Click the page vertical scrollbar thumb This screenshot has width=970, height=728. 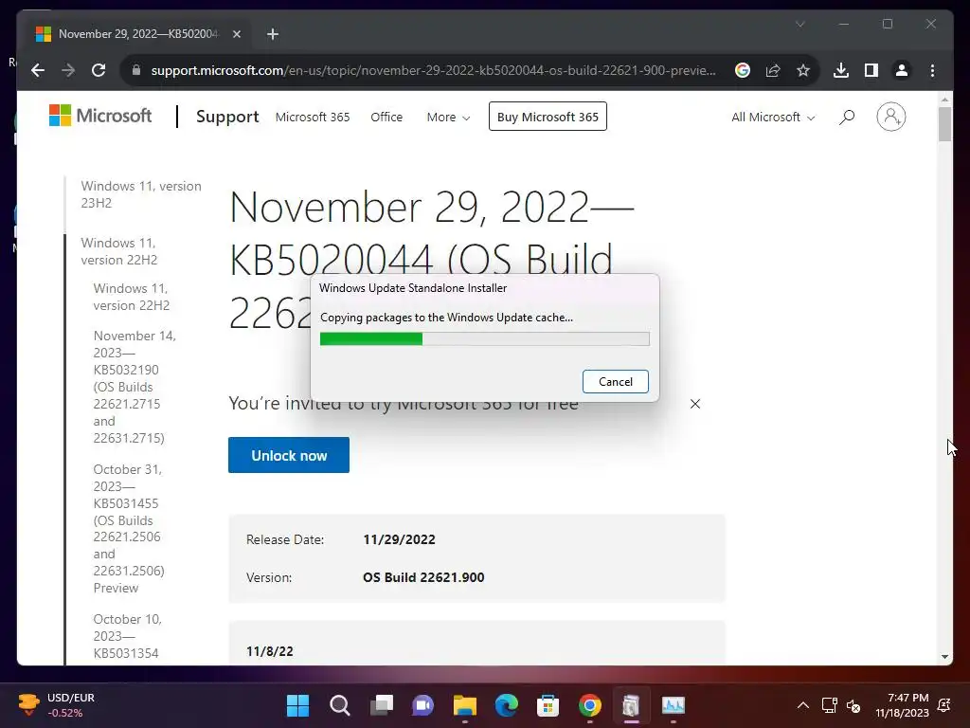[944, 124]
